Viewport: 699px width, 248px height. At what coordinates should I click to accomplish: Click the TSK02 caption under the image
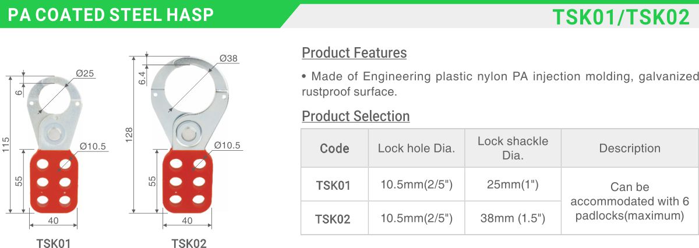point(189,243)
